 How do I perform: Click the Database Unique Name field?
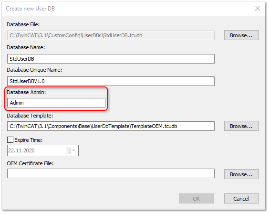111,81
